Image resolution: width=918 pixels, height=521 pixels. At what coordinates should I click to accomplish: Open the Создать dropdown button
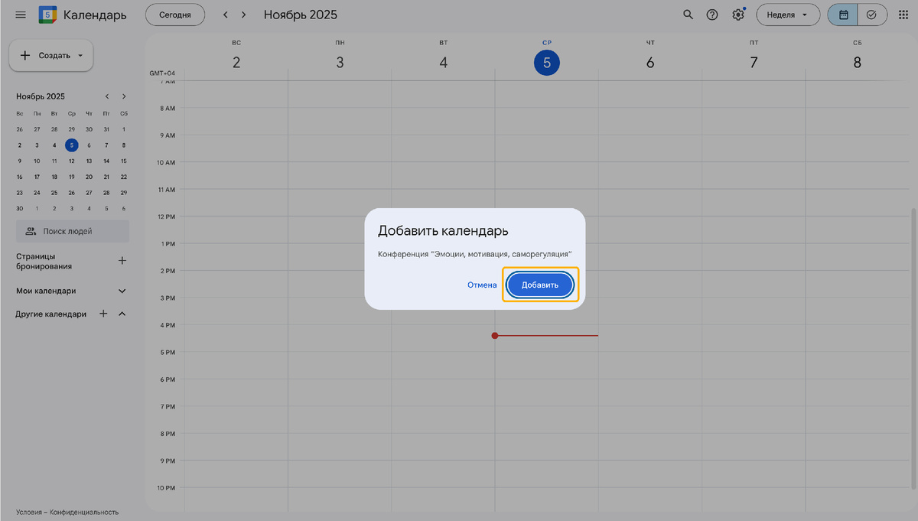pyautogui.click(x=51, y=55)
